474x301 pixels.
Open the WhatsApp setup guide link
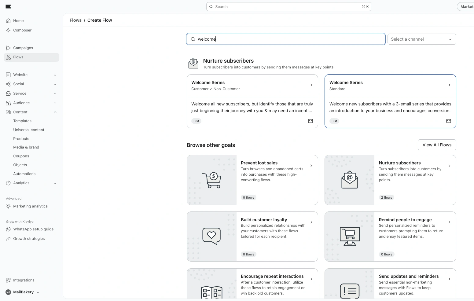(x=33, y=229)
